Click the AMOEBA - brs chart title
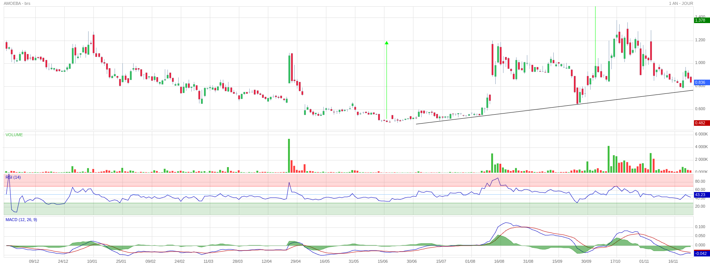This screenshot has width=710, height=265. pyautogui.click(x=17, y=3)
